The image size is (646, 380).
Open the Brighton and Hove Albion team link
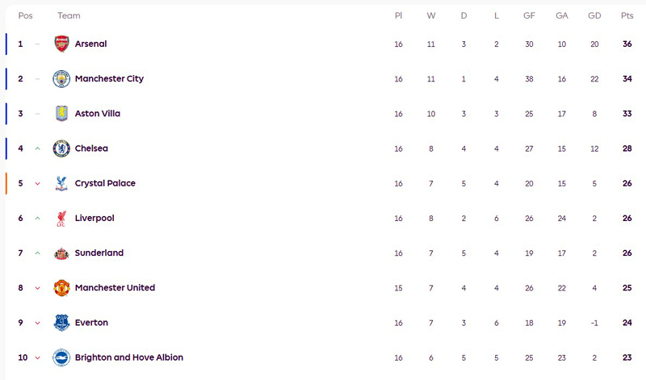128,357
